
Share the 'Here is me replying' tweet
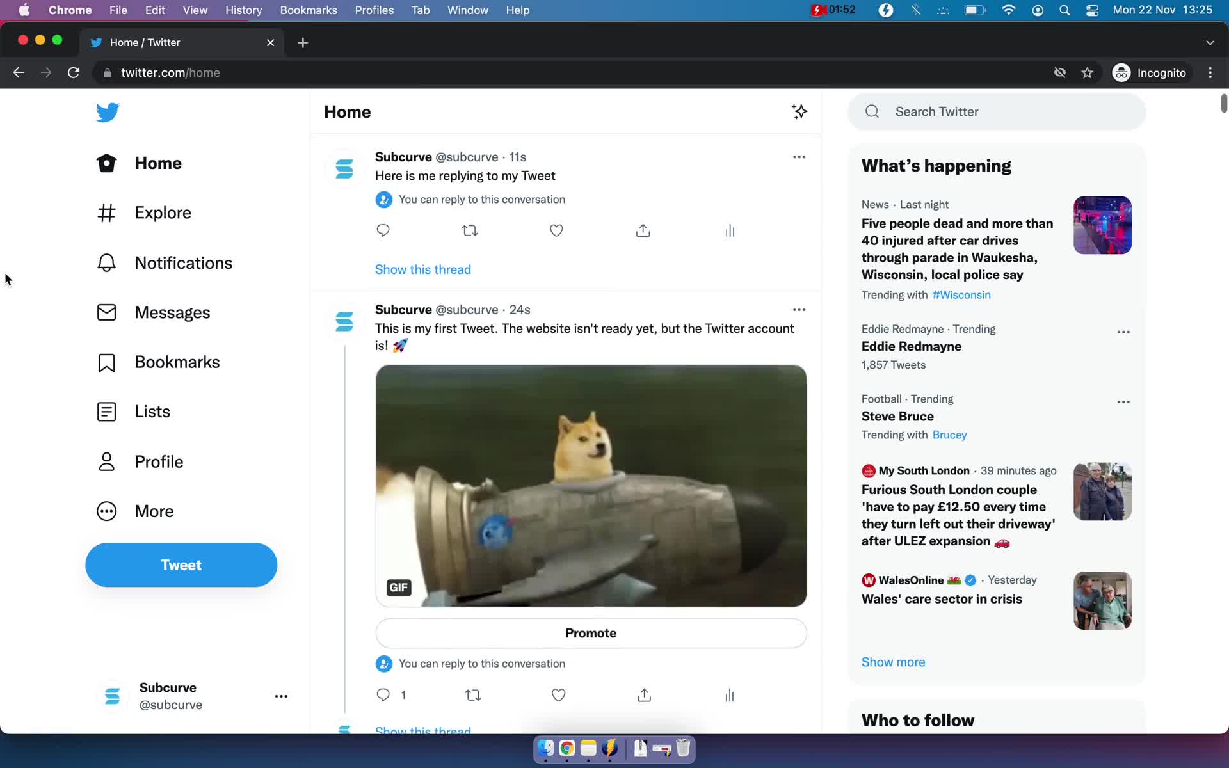point(643,230)
